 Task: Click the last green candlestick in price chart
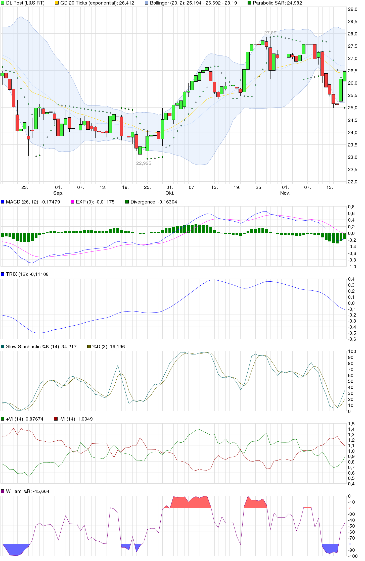[345, 76]
